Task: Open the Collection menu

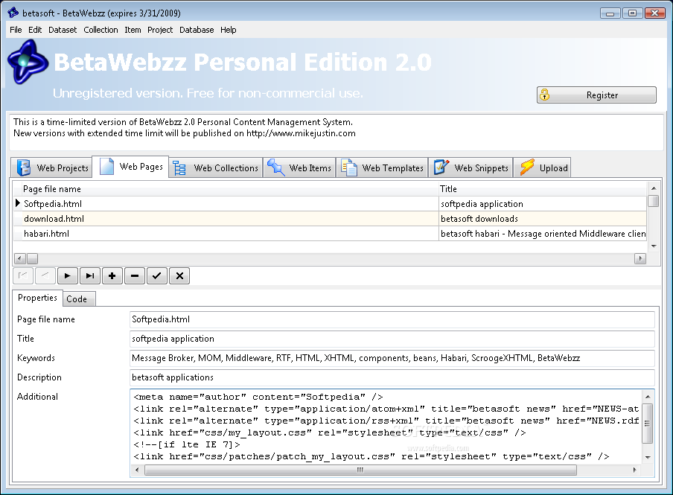Action: click(x=101, y=30)
